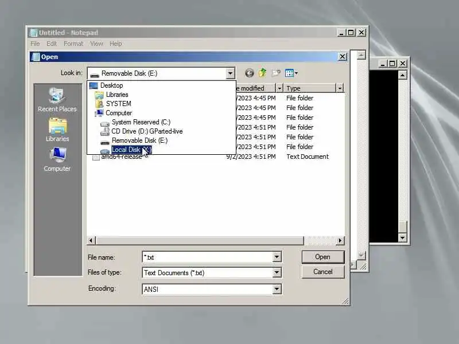Click Notepad's vertical scrollbar down arrow
The height and width of the screenshot is (344, 459).
click(x=361, y=255)
